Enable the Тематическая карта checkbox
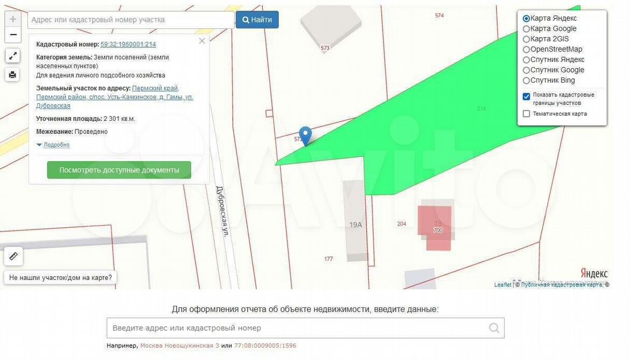The image size is (630, 360). point(527,114)
